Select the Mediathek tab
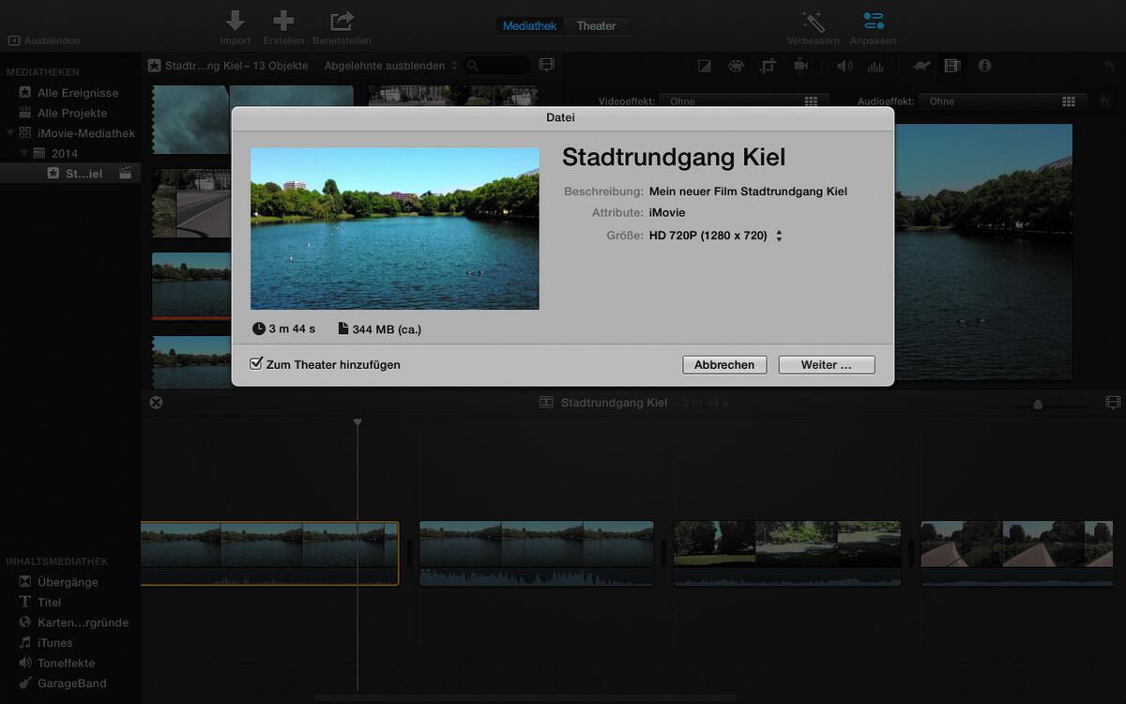This screenshot has width=1126, height=704. pos(529,25)
